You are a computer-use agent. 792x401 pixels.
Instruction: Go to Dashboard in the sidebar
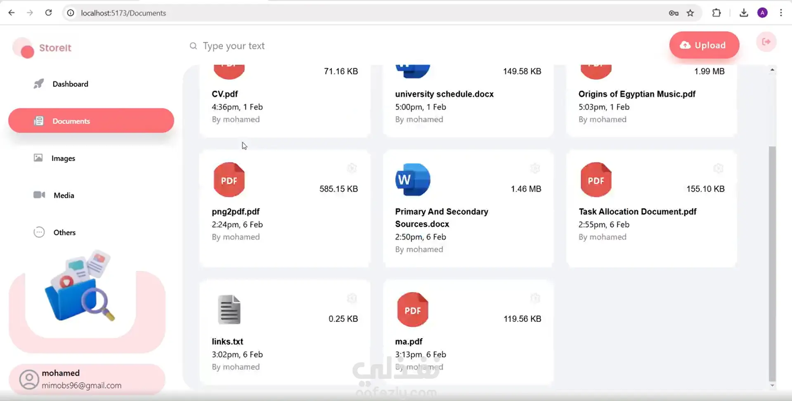(70, 84)
